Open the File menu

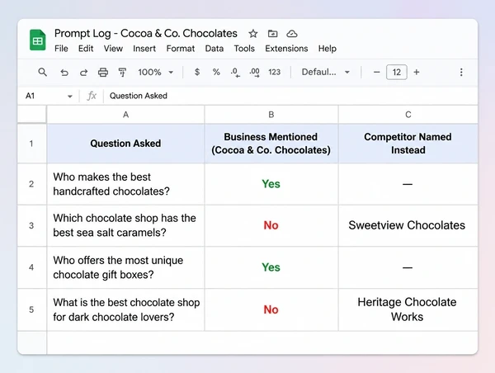(61, 49)
